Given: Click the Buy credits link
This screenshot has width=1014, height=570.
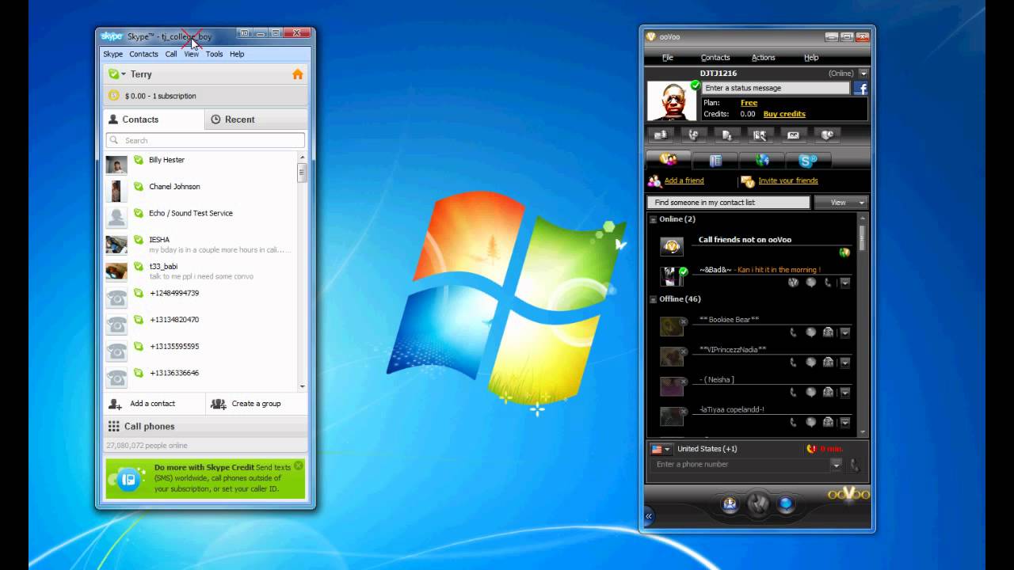Looking at the screenshot, I should [784, 114].
